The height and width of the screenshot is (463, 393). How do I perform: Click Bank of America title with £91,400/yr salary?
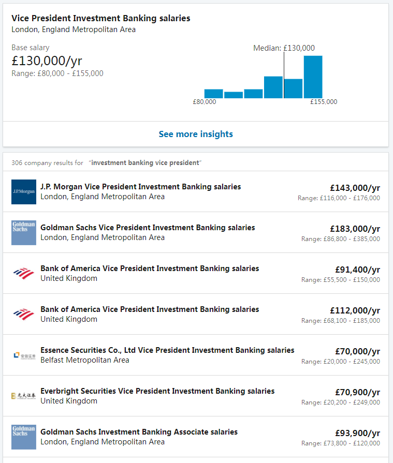(x=150, y=268)
